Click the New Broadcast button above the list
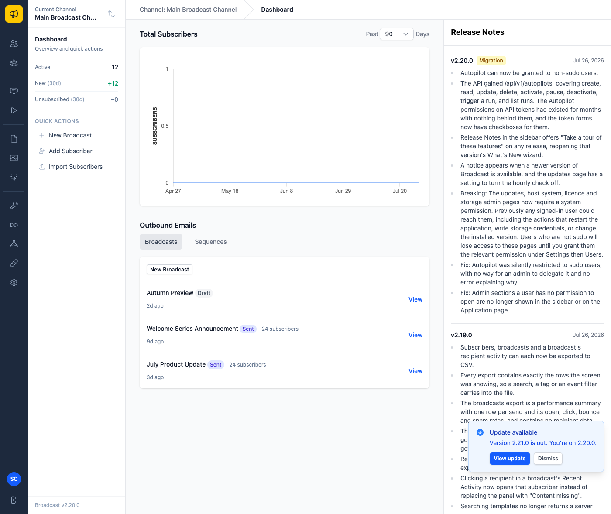The height and width of the screenshot is (514, 611). [x=169, y=270]
